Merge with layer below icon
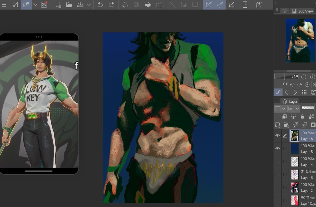The height and width of the screenshot is (207, 316). 304,125
